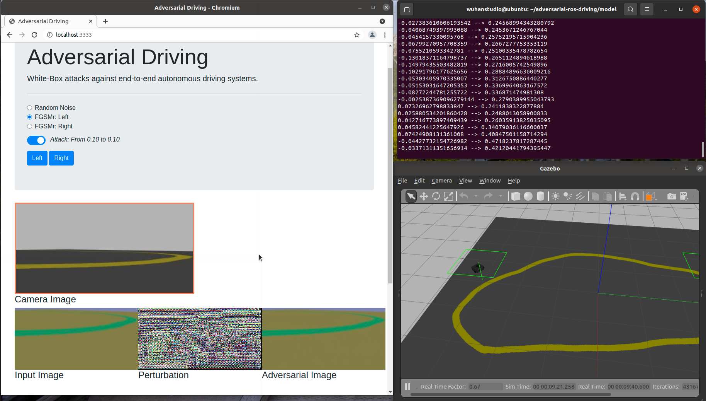Open the Chromium three-dot menu
706x401 pixels.
(385, 35)
